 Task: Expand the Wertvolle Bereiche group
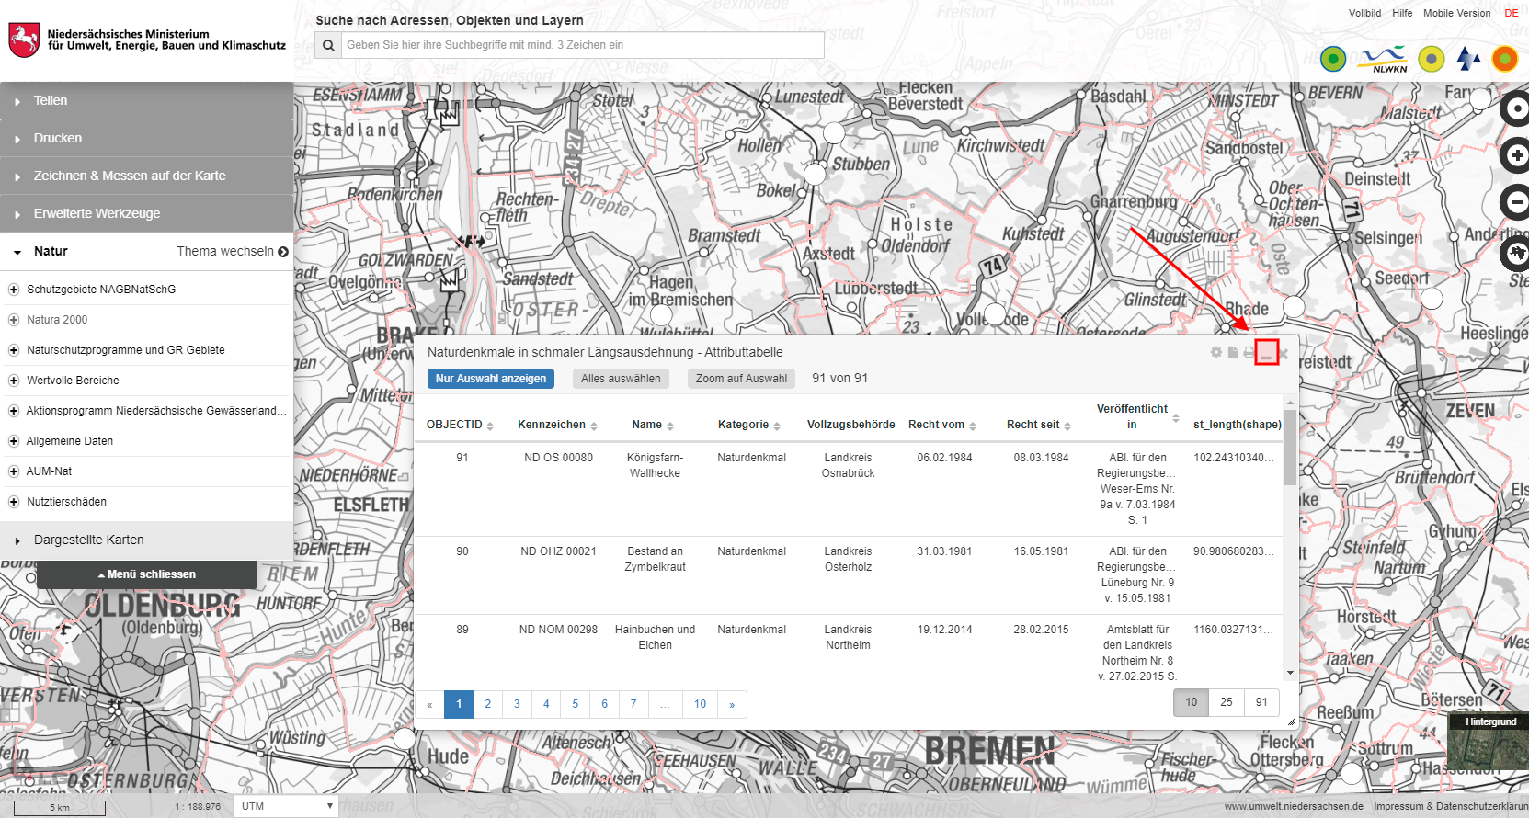[x=14, y=381]
